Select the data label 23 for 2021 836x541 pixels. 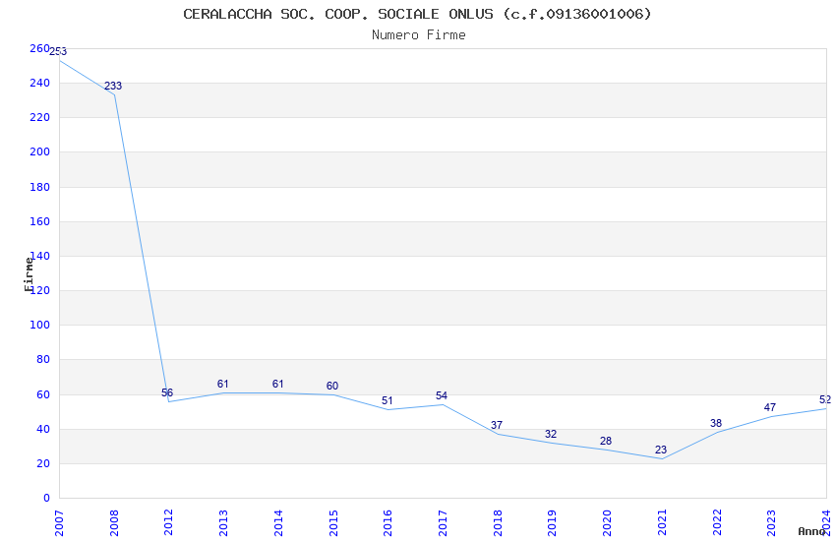point(661,450)
